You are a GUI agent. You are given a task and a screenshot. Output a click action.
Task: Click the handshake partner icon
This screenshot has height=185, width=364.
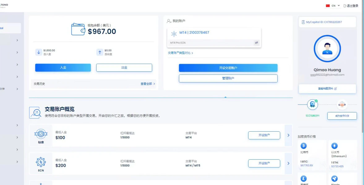(x=342, y=105)
